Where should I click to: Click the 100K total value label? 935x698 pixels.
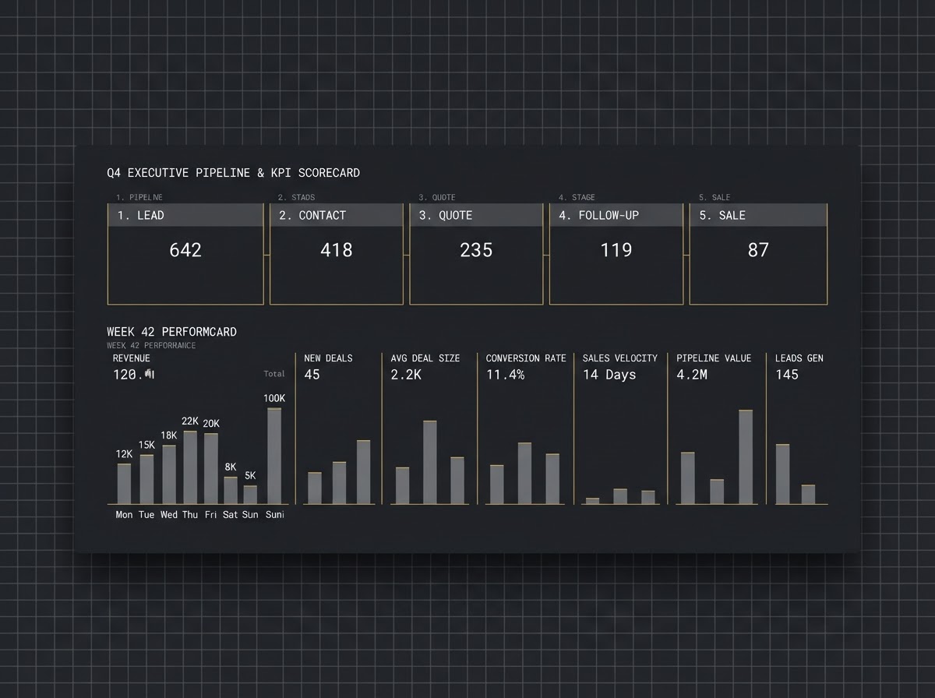[x=274, y=398]
